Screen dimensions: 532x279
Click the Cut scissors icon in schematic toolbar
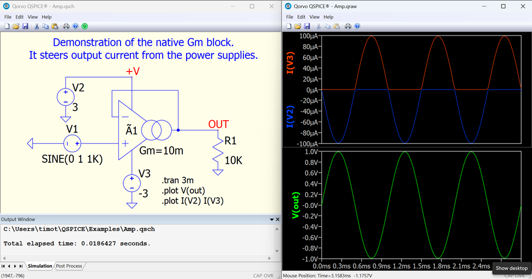[x=37, y=26]
